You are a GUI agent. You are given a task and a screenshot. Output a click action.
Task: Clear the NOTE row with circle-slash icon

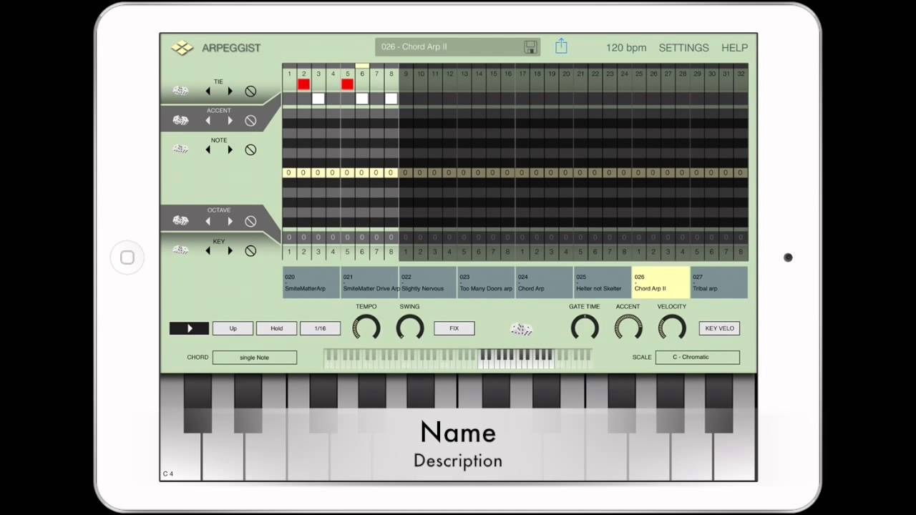click(250, 150)
